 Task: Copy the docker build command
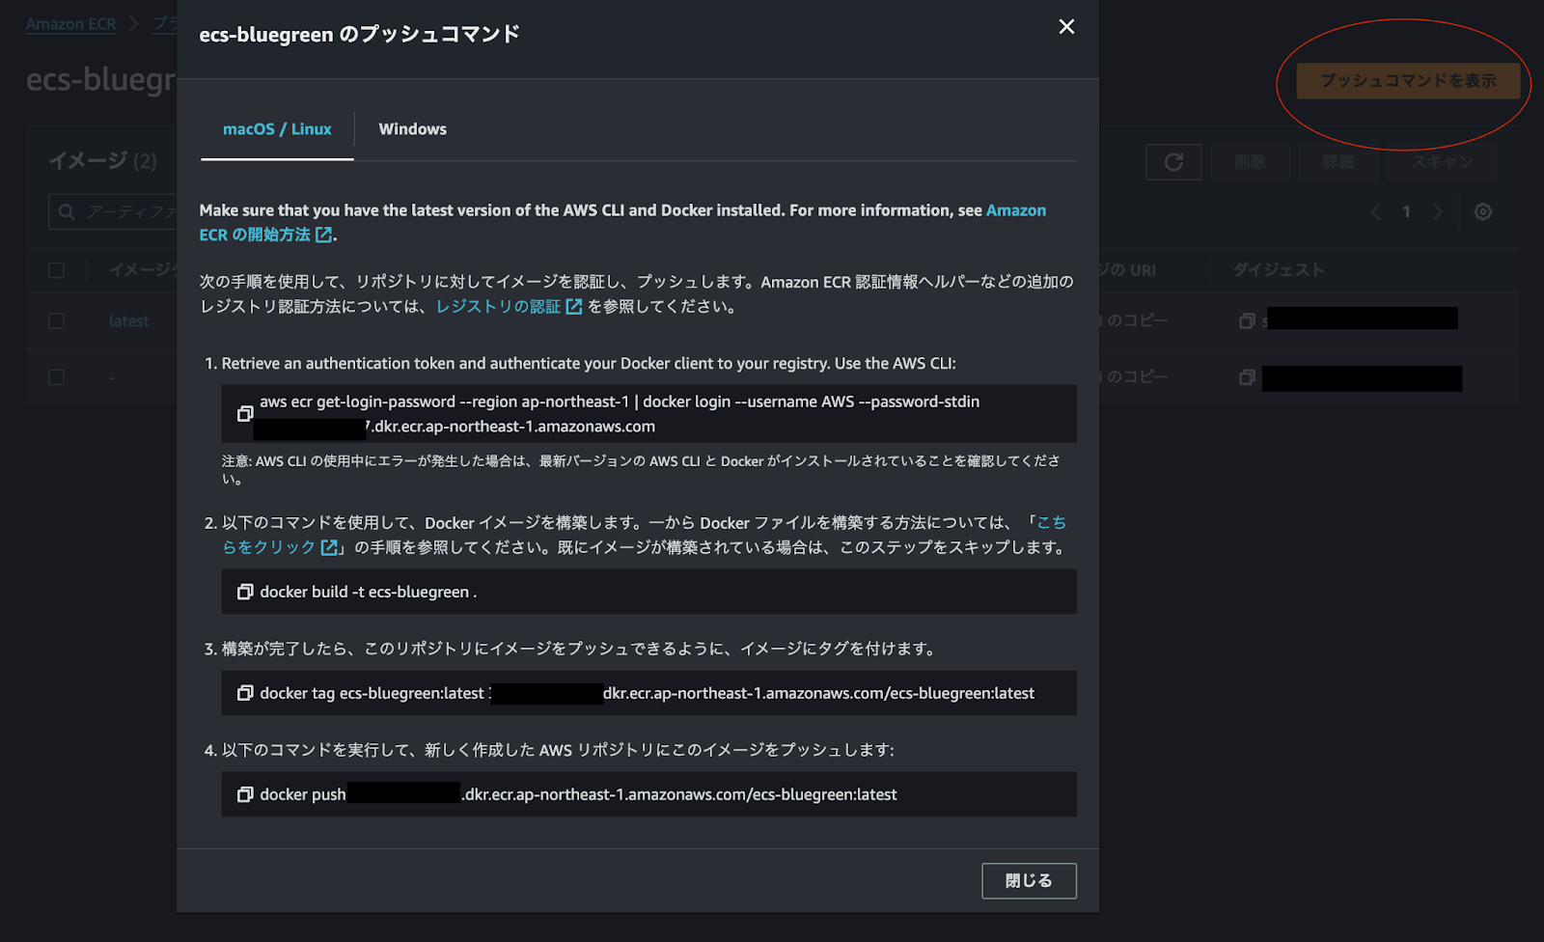click(245, 592)
